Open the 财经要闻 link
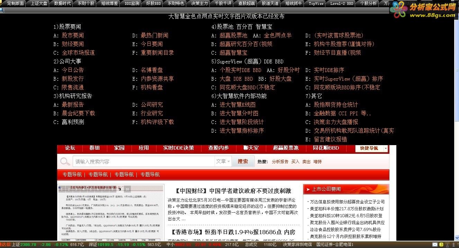This screenshot has width=459, height=248. [73, 44]
